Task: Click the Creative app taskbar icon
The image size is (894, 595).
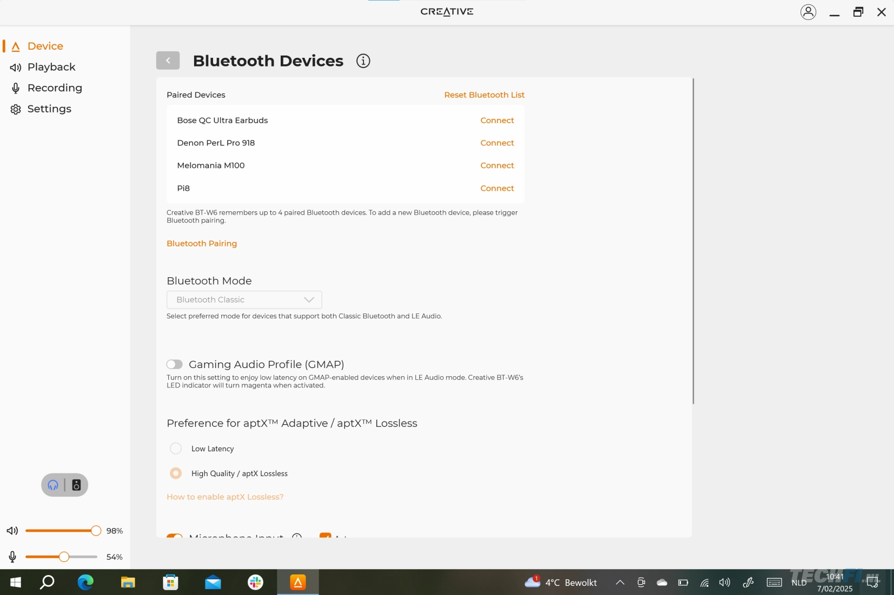Action: point(298,582)
